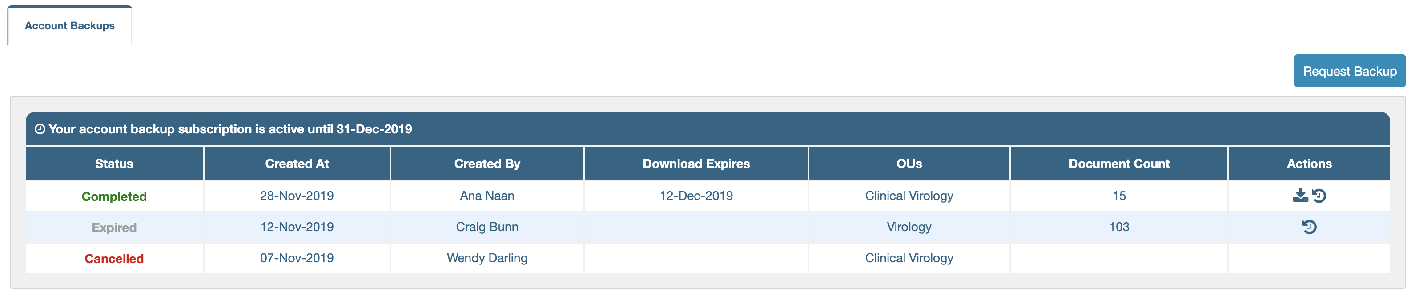
Task: Open the Account Backups tab
Action: pyautogui.click(x=70, y=26)
